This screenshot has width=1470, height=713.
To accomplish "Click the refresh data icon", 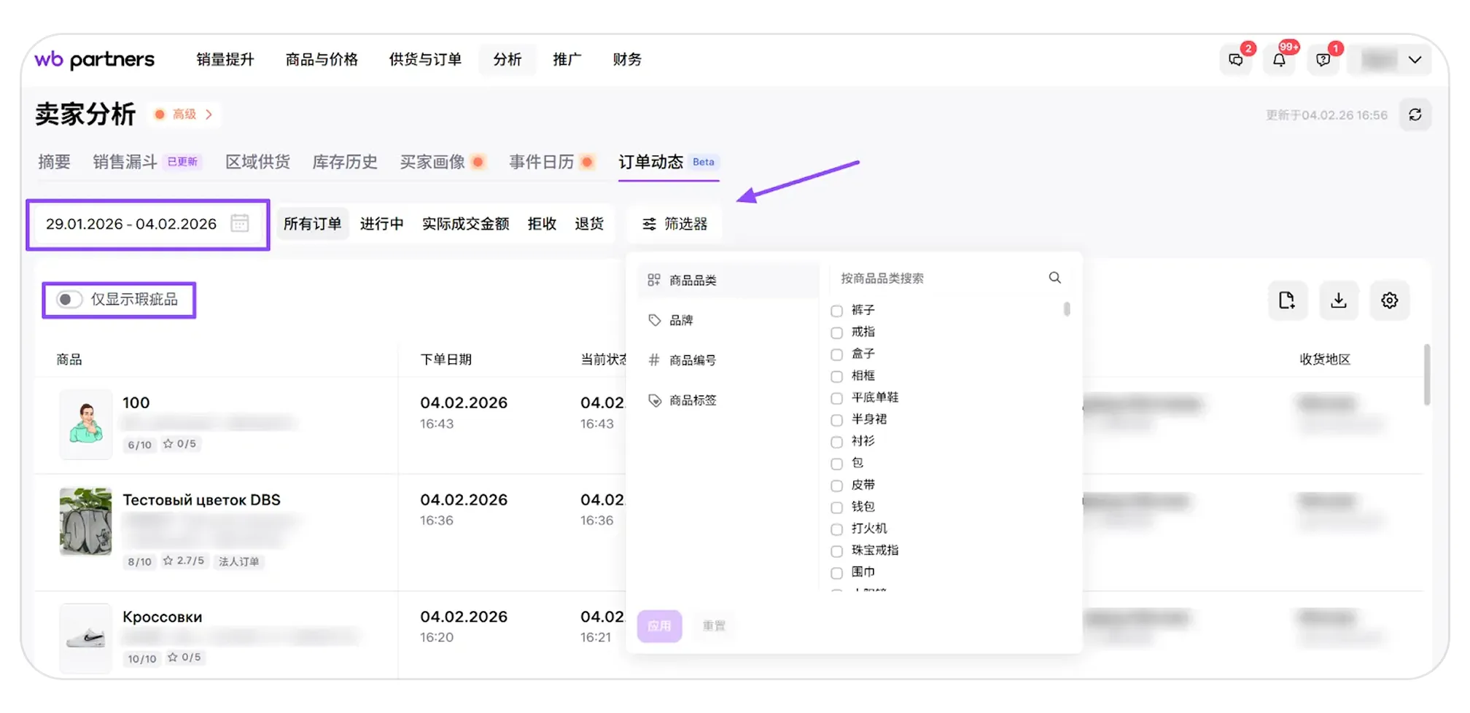I will (1415, 115).
